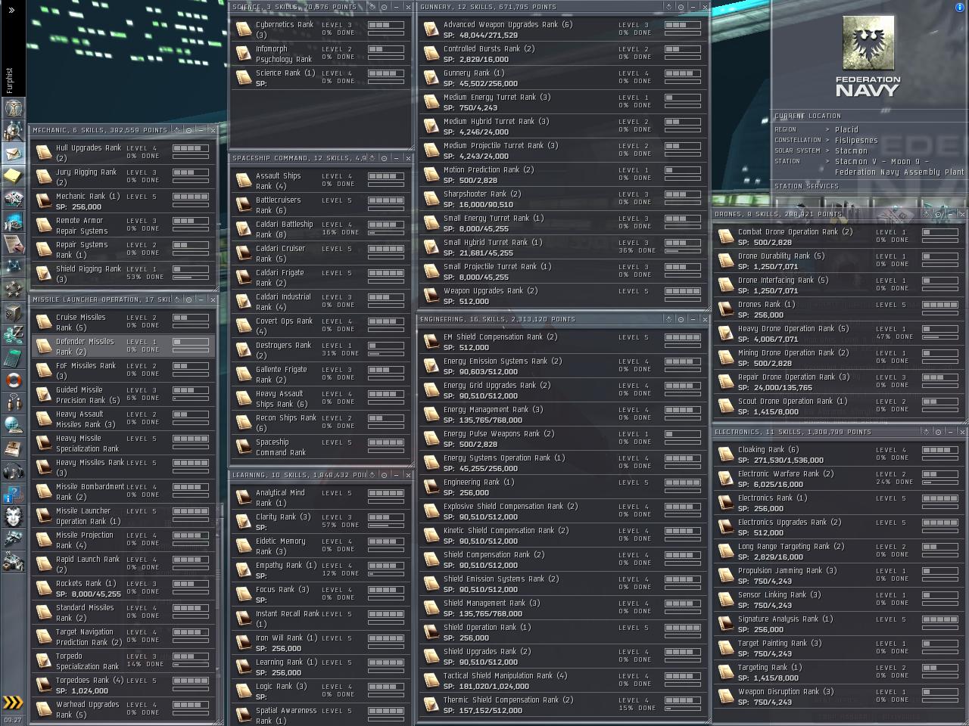Toggle the pin on Spaceship Command window
Screen dimensions: 969x726
coord(372,158)
